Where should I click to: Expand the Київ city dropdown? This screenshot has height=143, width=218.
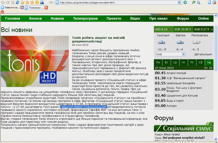tap(183, 54)
